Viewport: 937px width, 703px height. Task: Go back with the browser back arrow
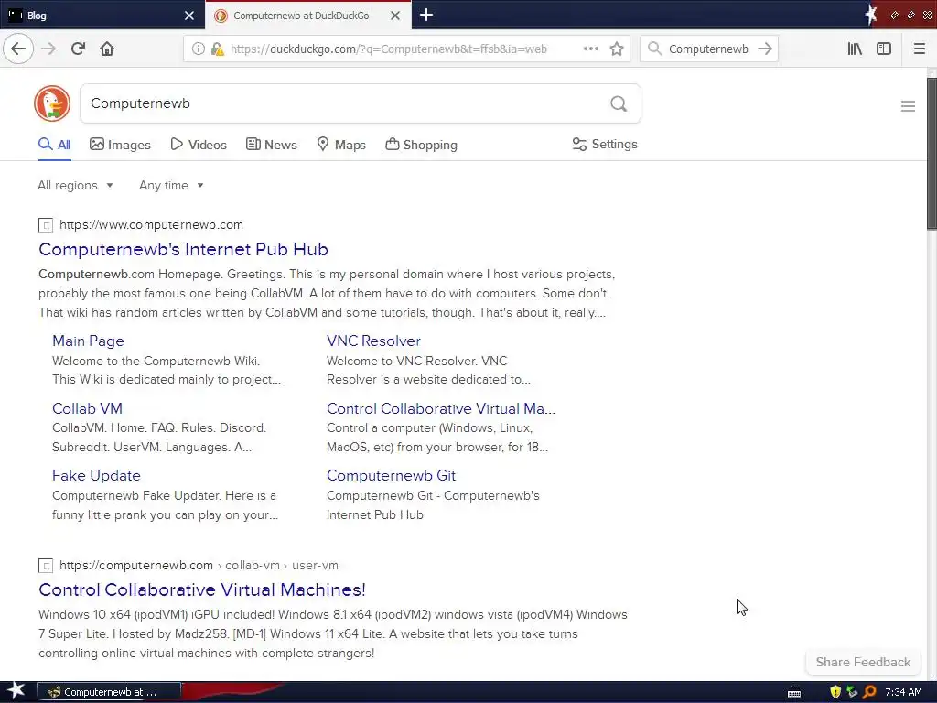pos(18,49)
